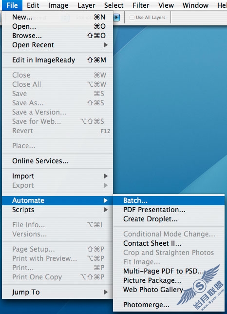Image resolution: width=227 pixels, height=314 pixels.
Task: Choose Edit in ImageReady
Action: [x=57, y=60]
